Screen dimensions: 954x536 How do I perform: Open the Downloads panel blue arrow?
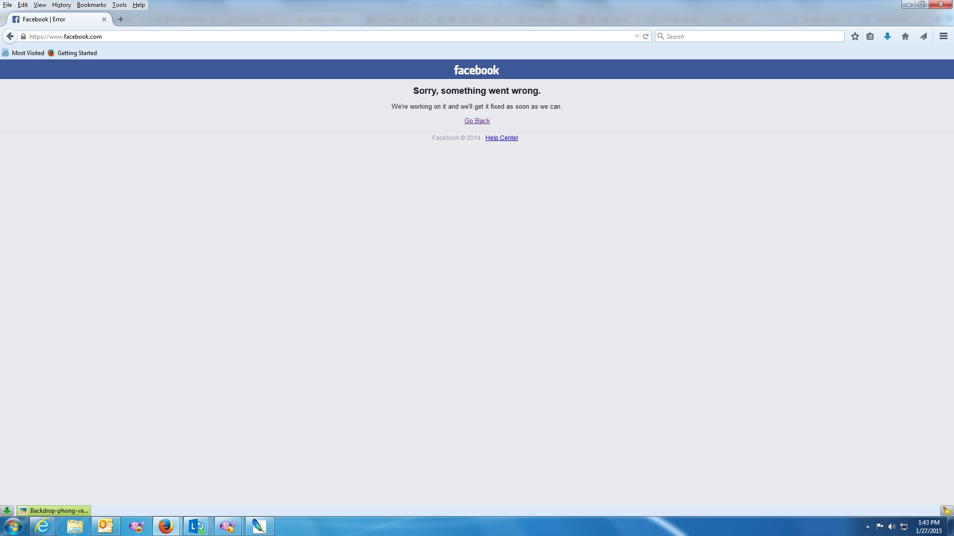(x=887, y=36)
